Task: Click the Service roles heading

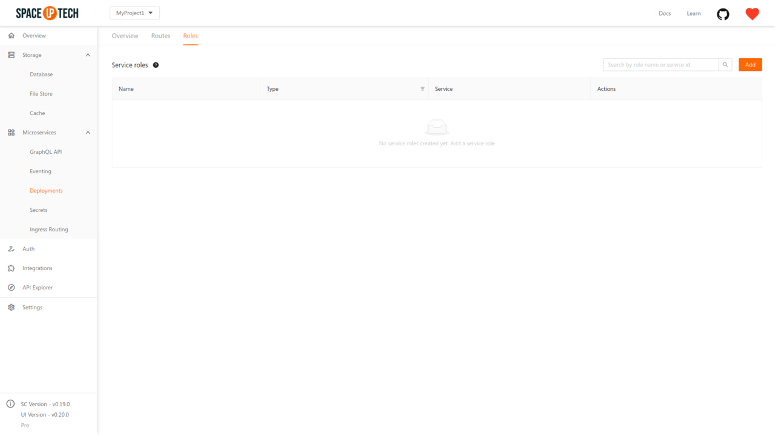Action: pos(130,65)
